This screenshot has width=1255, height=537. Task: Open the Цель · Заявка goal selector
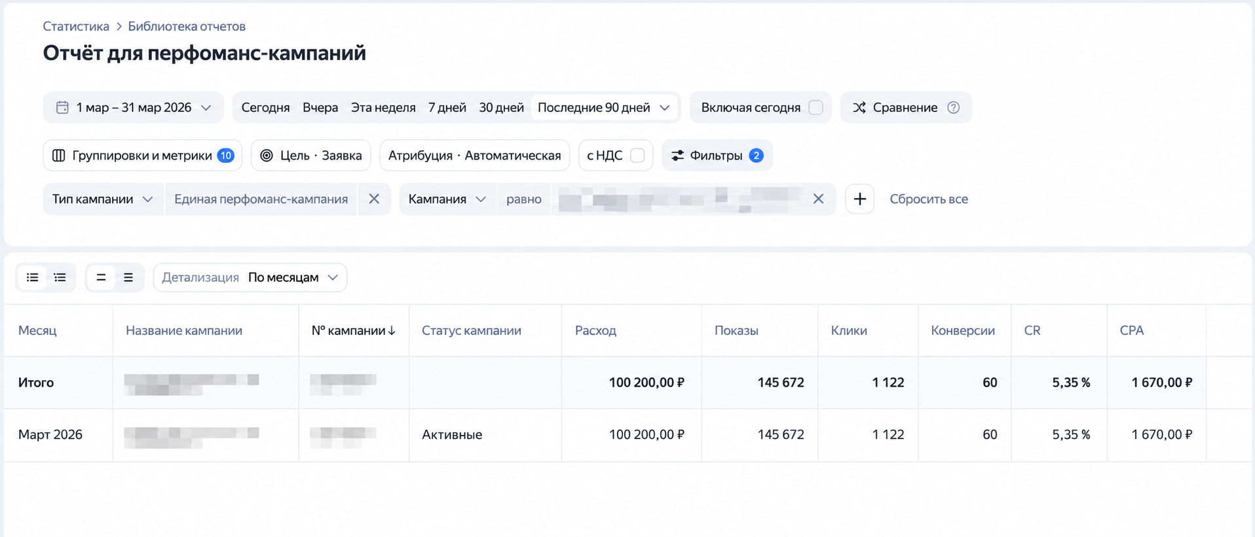pos(311,155)
